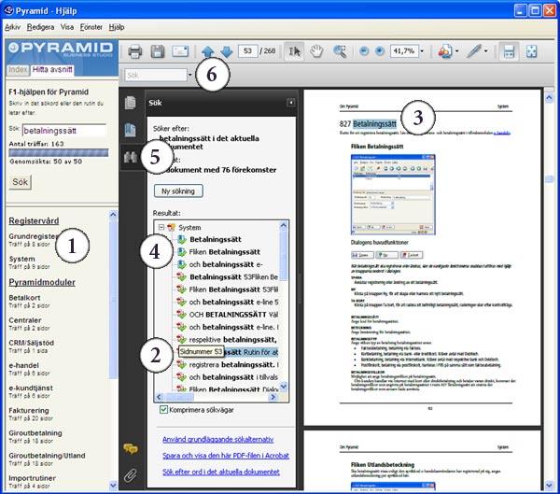Click the results list horizontal scrollbar

tap(217, 397)
